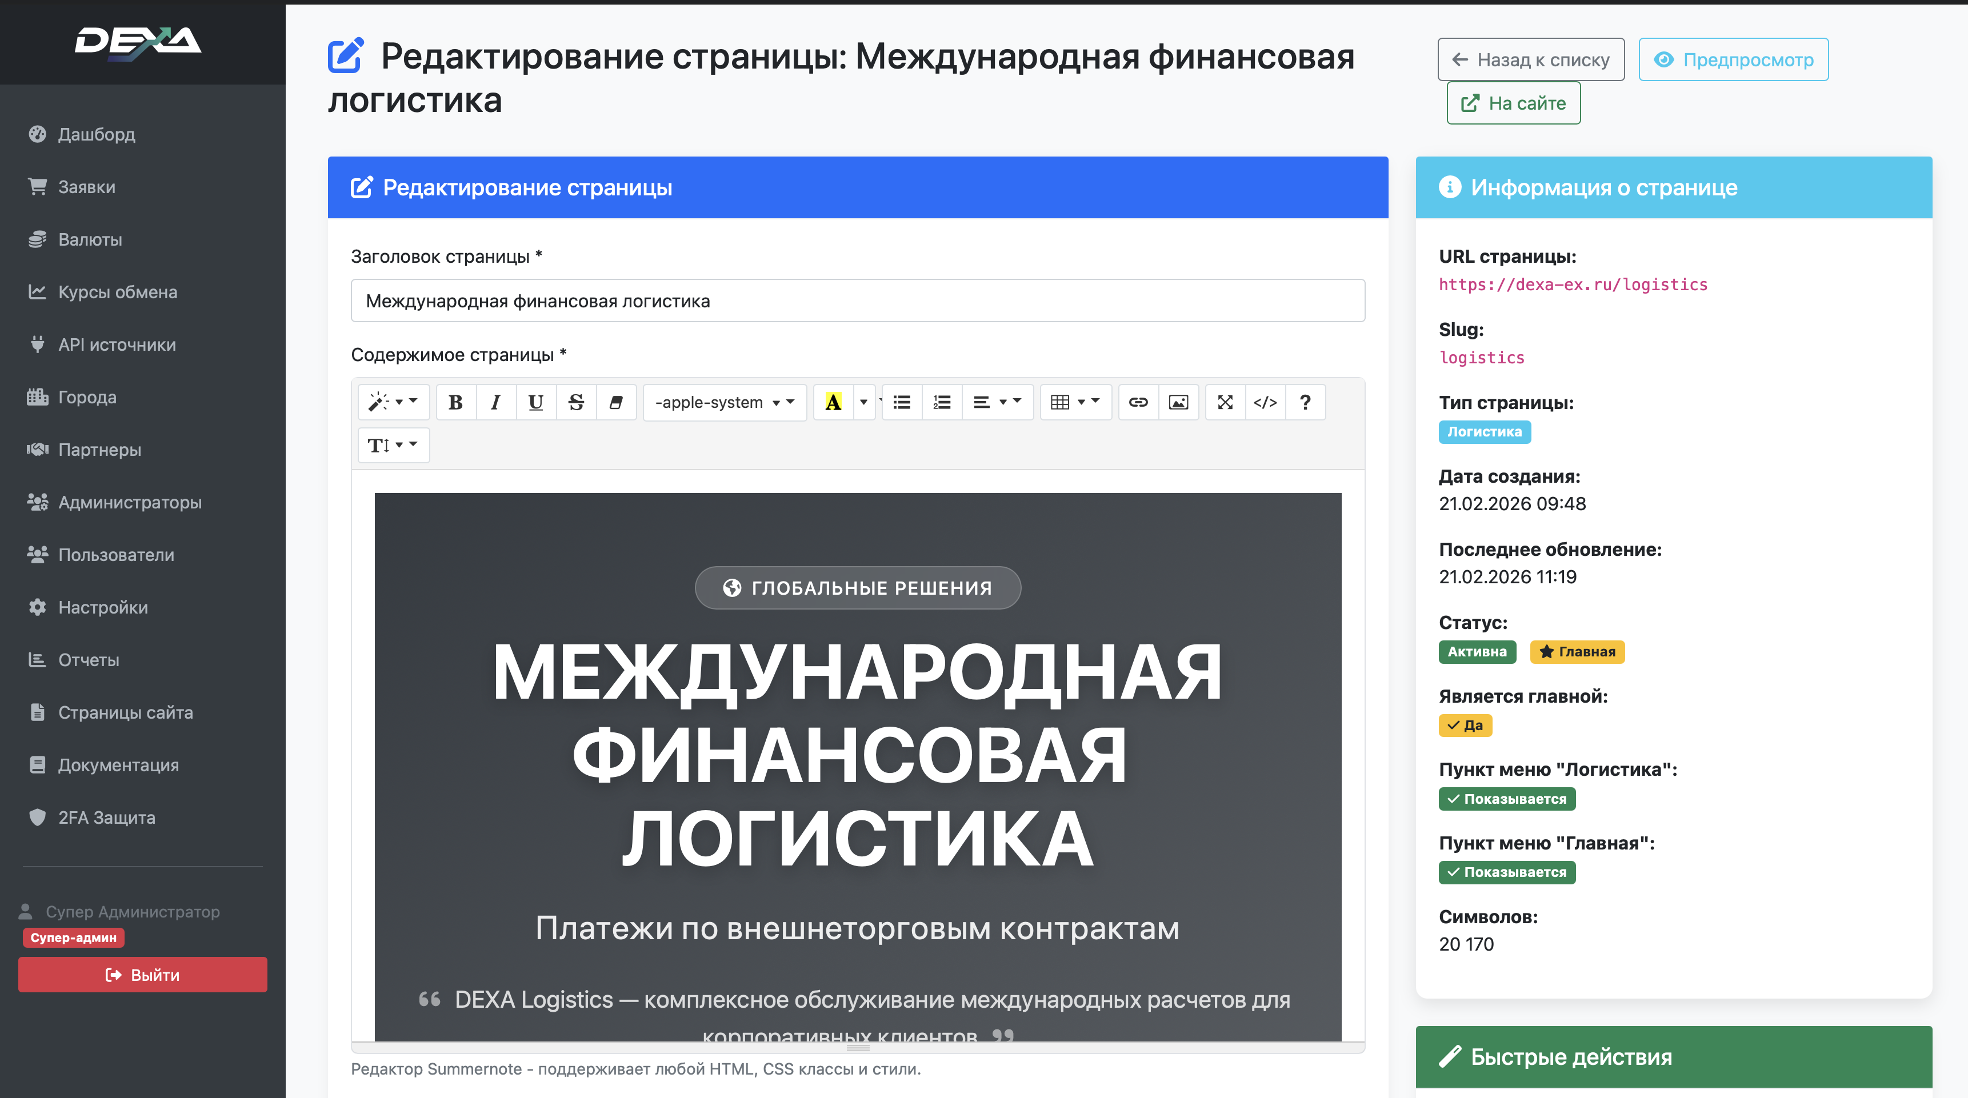Click the editor resize handle bar
This screenshot has width=1968, height=1098.
(857, 1048)
